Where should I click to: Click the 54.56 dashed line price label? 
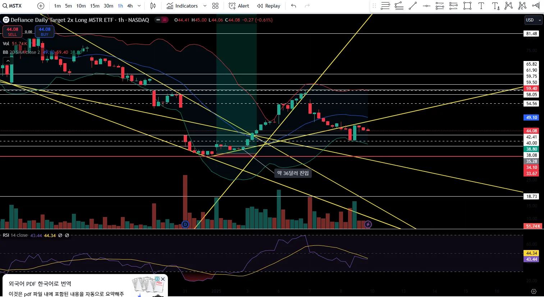pyautogui.click(x=532, y=104)
